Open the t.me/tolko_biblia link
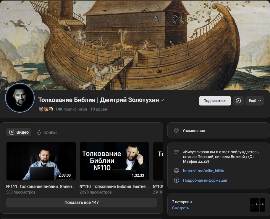 click(203, 171)
